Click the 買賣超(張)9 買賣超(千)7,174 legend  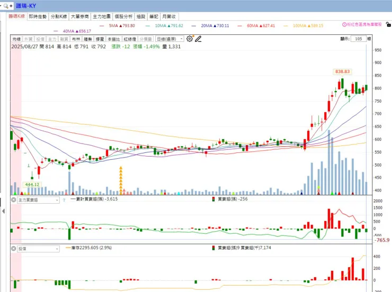242,248
